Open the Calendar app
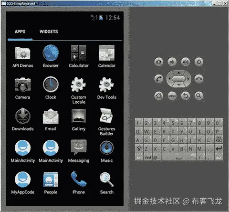Image resolution: width=229 pixels, height=212 pixels. 107,56
